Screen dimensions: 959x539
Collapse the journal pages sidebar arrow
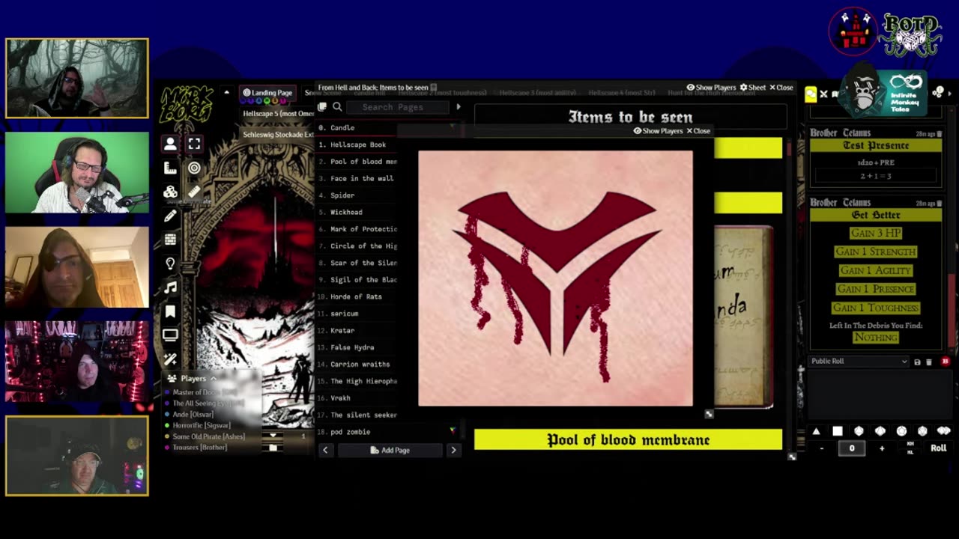point(459,107)
